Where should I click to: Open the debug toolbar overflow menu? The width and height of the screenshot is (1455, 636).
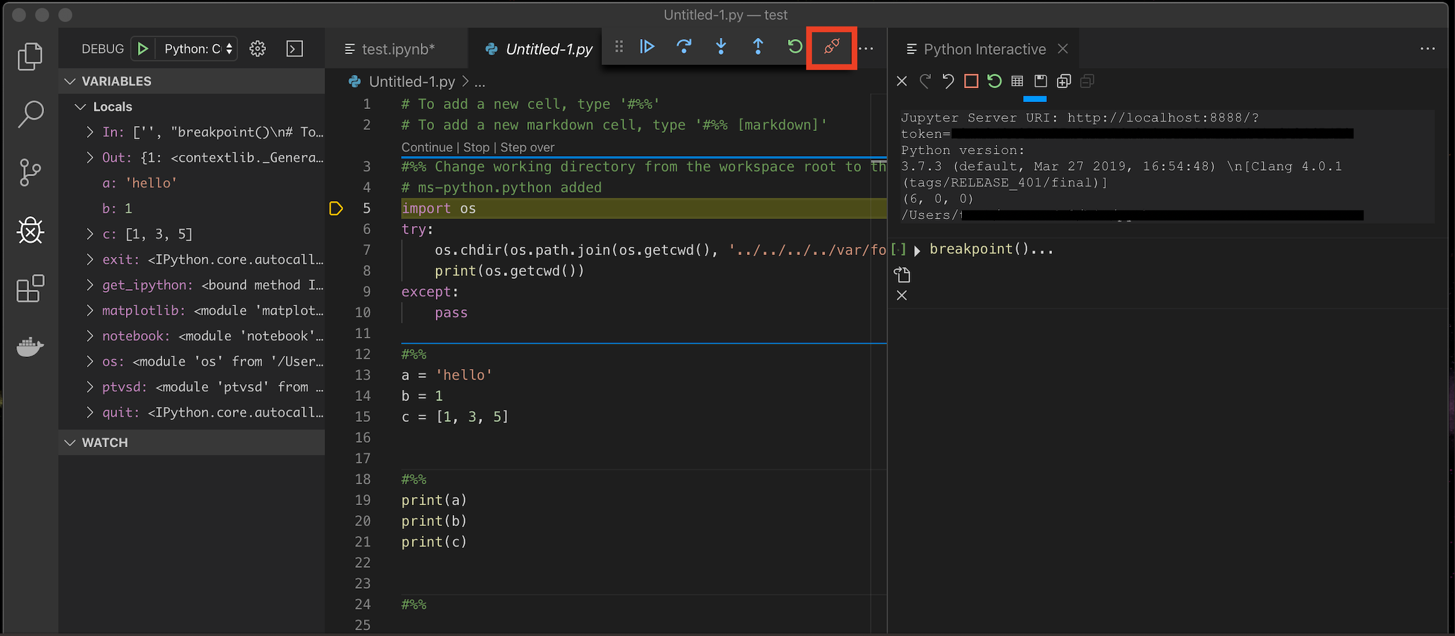867,48
